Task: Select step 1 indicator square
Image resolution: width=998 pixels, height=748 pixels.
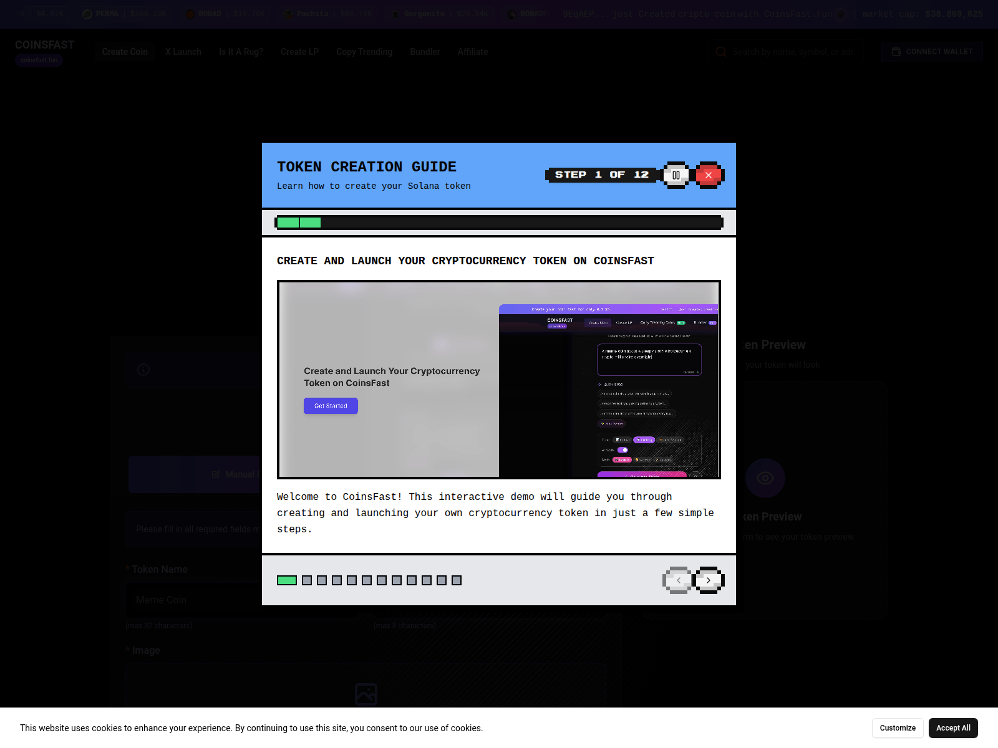Action: pos(287,580)
